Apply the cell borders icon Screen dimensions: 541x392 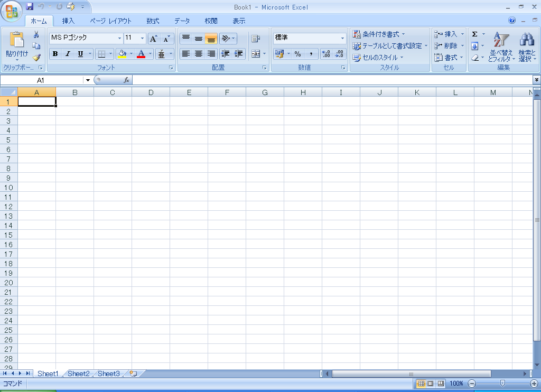[x=101, y=54]
